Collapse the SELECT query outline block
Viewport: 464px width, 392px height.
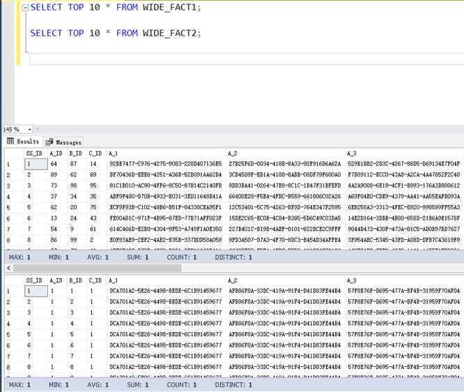tap(26, 8)
